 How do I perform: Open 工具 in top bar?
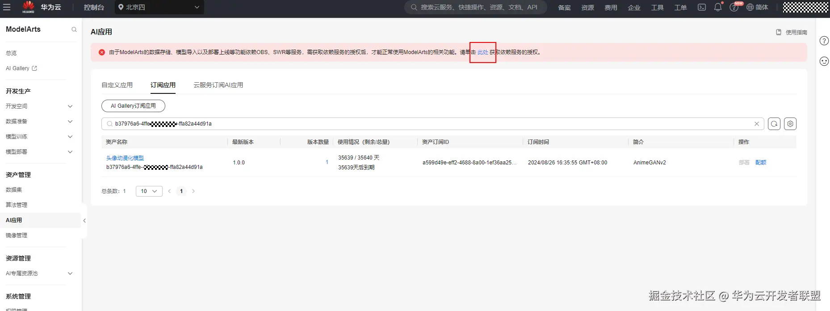(657, 7)
